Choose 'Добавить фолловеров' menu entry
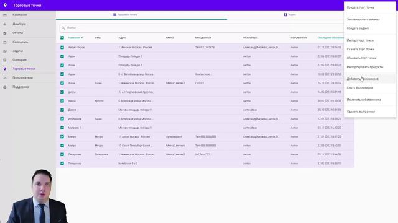 [x=363, y=79]
